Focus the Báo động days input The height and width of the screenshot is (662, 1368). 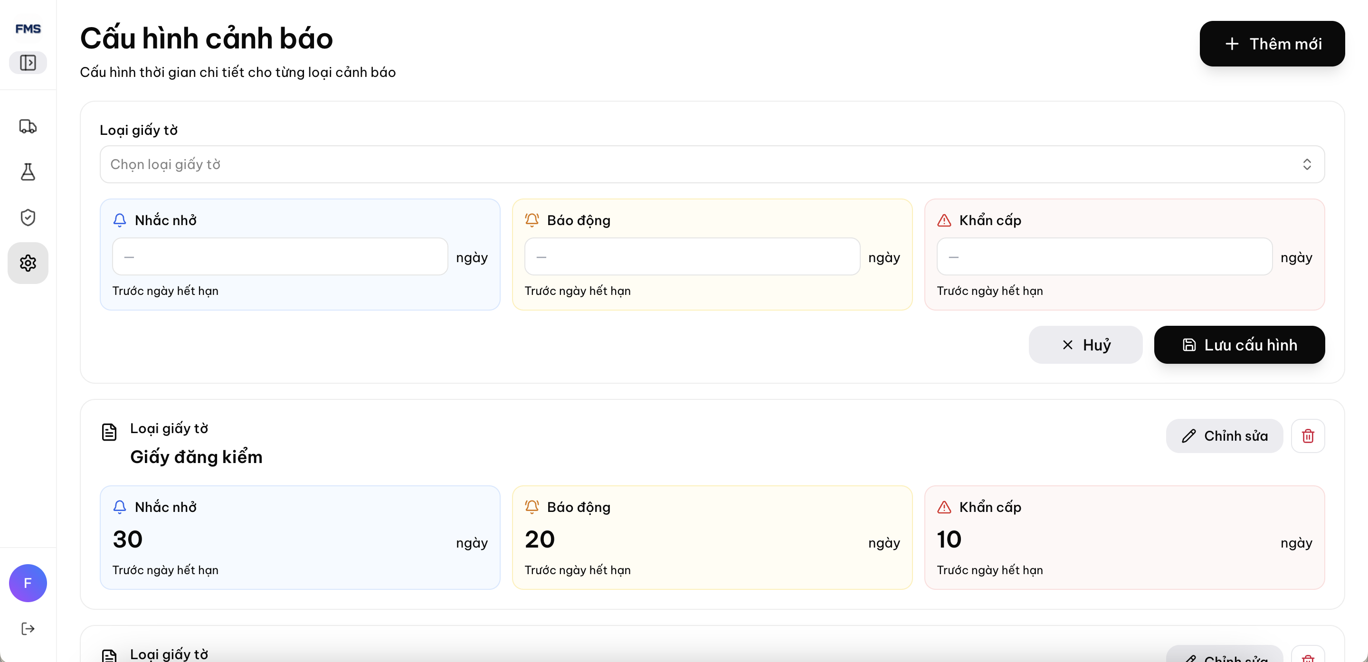coord(692,257)
